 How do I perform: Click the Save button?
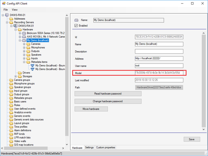click(191, 139)
